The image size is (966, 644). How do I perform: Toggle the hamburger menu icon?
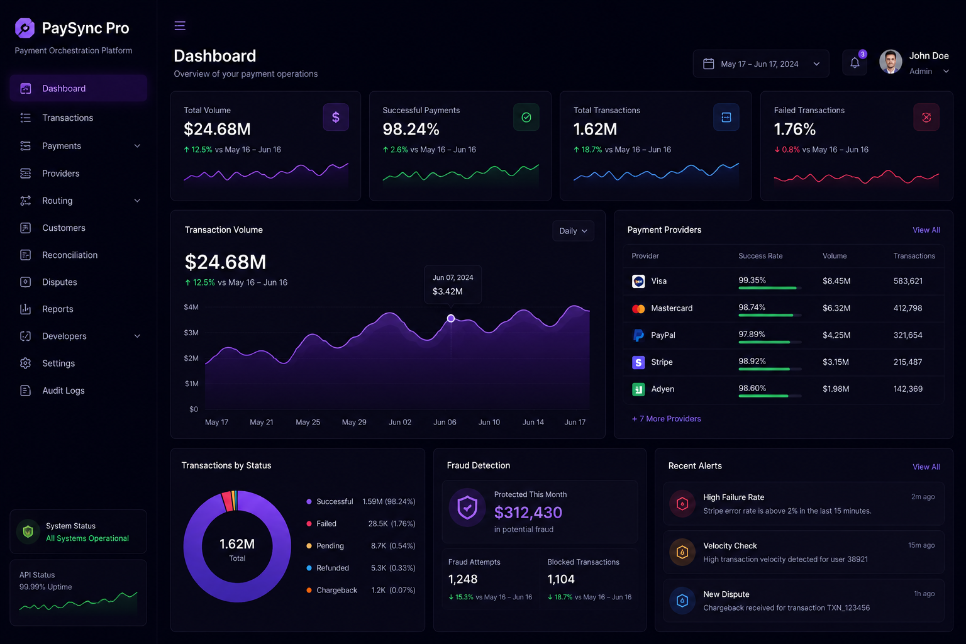click(180, 26)
